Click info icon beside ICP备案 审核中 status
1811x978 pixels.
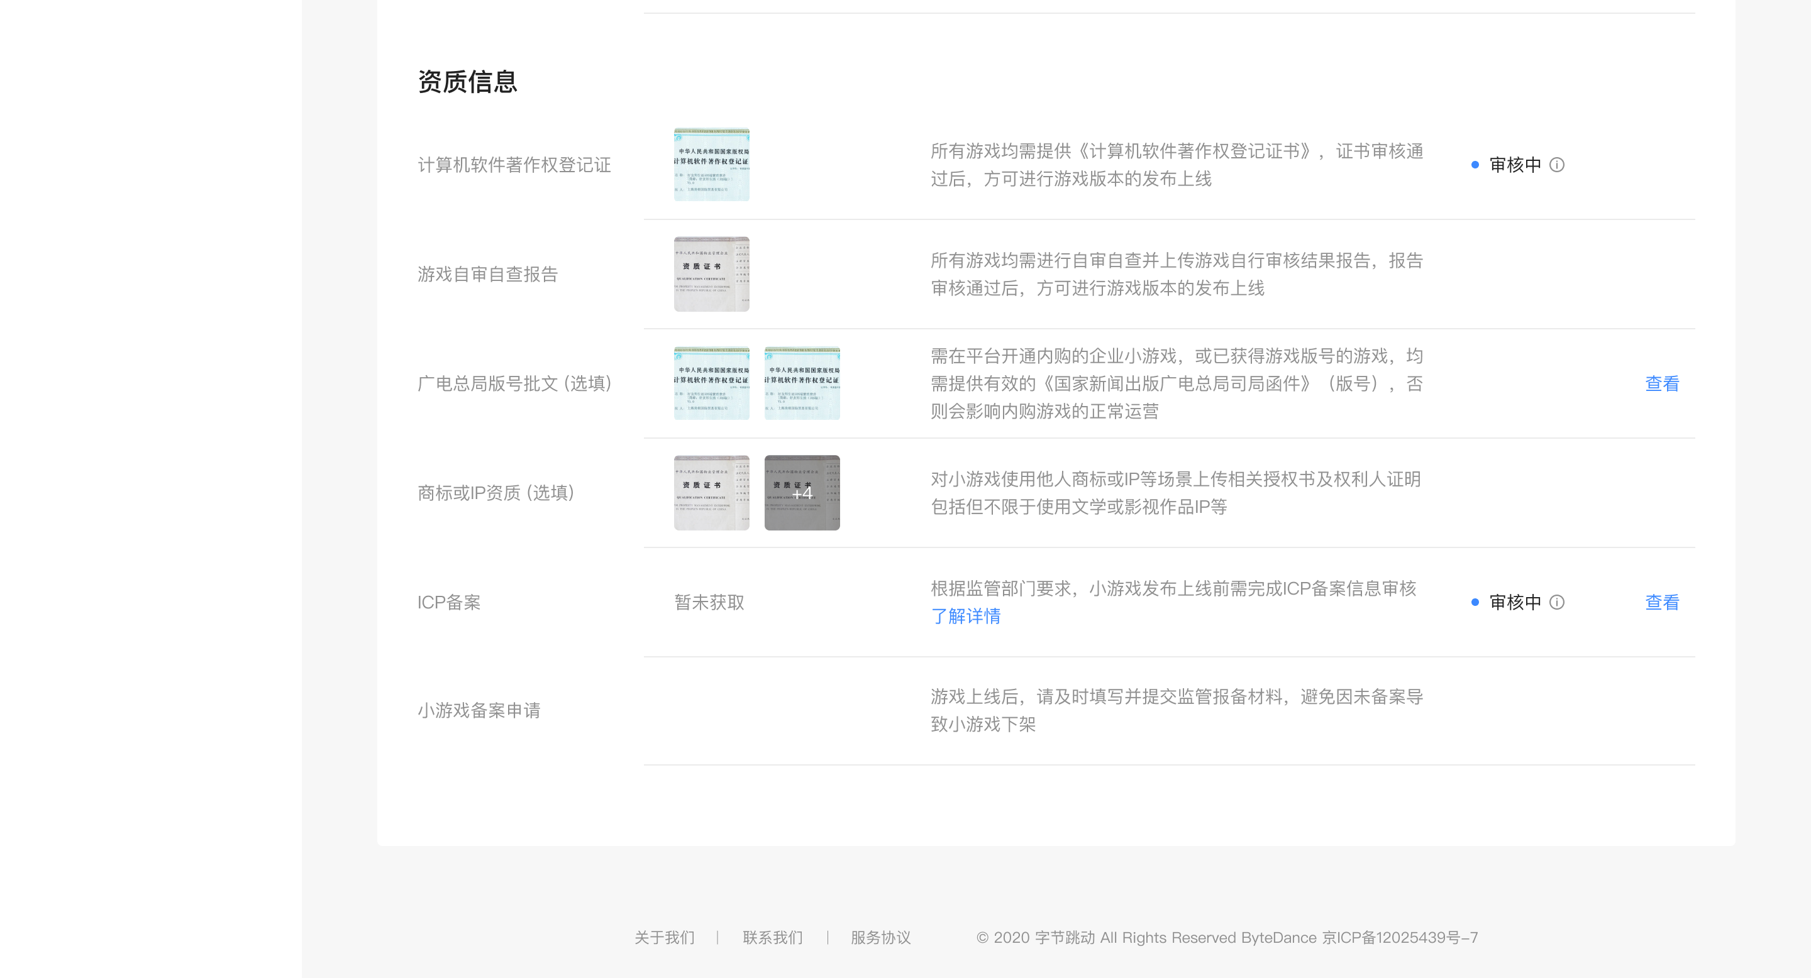click(x=1556, y=602)
